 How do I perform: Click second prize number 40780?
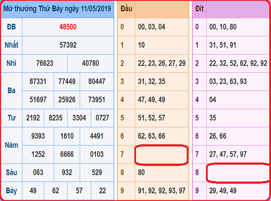(x=90, y=63)
